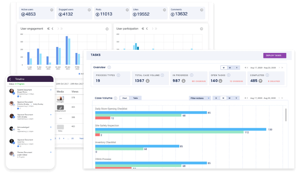Select the Y period in Case Volume
The image size is (298, 176).
pos(236,98)
